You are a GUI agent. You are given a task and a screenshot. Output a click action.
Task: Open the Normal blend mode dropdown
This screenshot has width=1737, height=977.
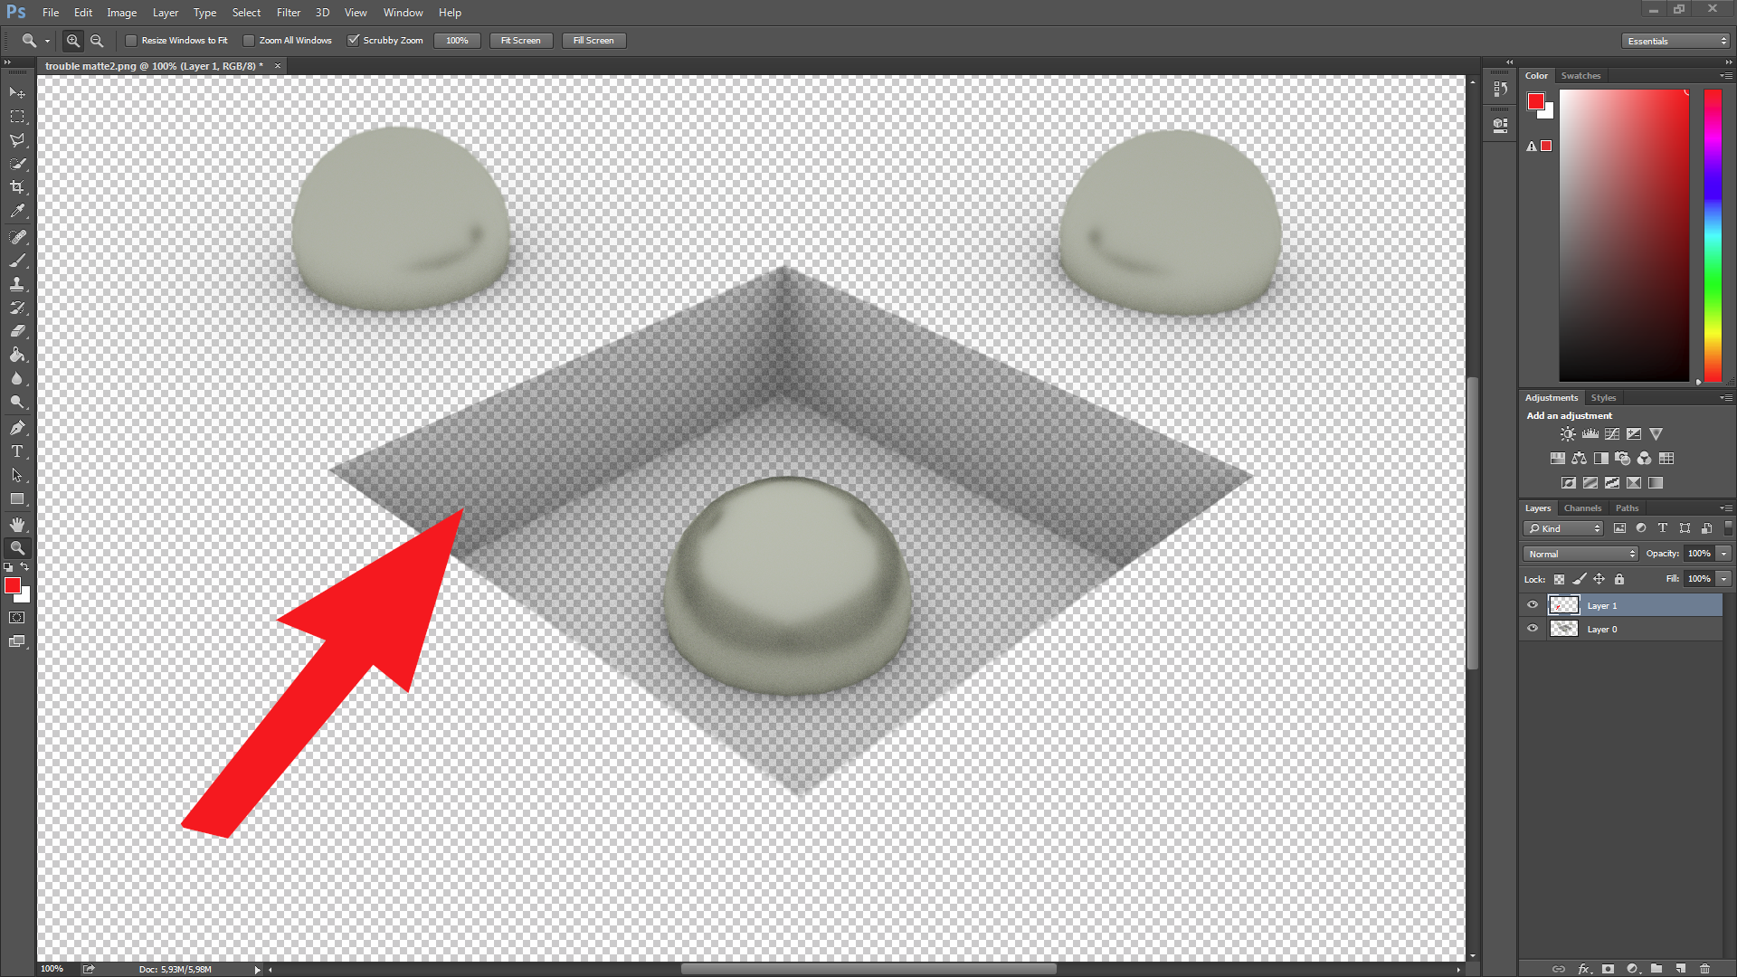[1581, 554]
